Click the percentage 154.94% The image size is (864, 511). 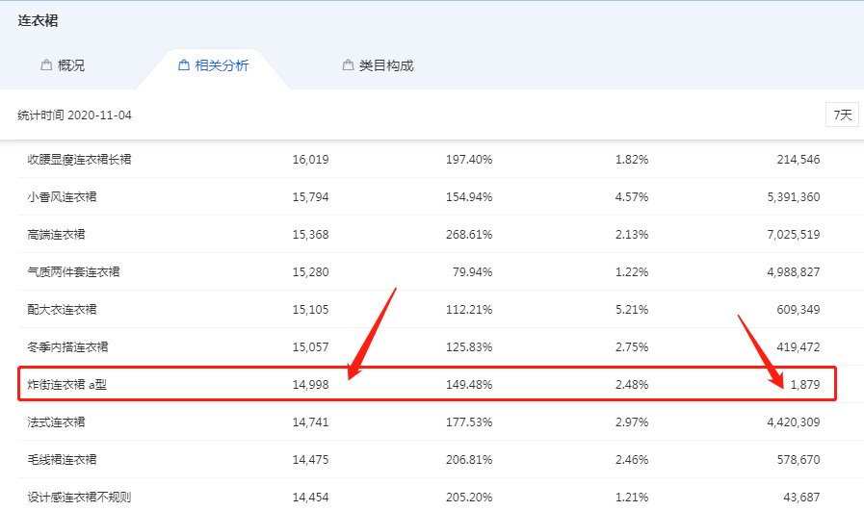click(x=469, y=197)
